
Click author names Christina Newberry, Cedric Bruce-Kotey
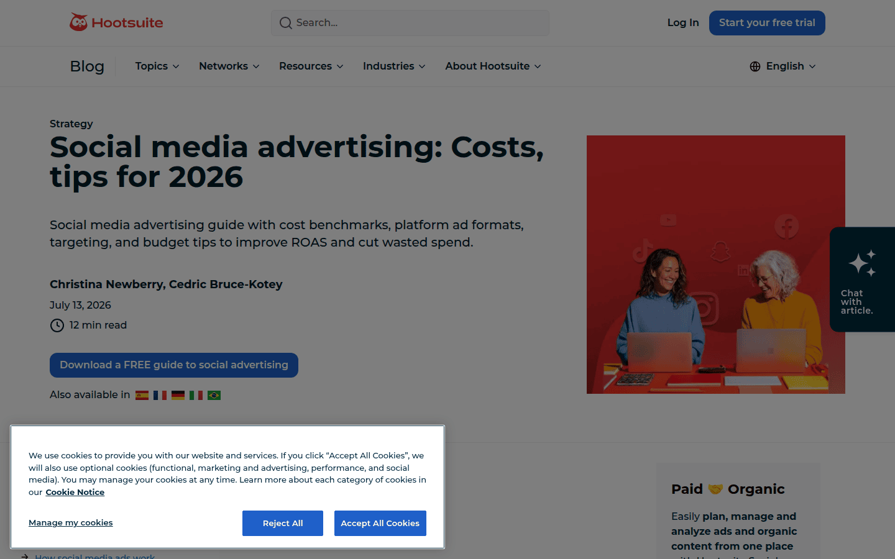tap(166, 284)
